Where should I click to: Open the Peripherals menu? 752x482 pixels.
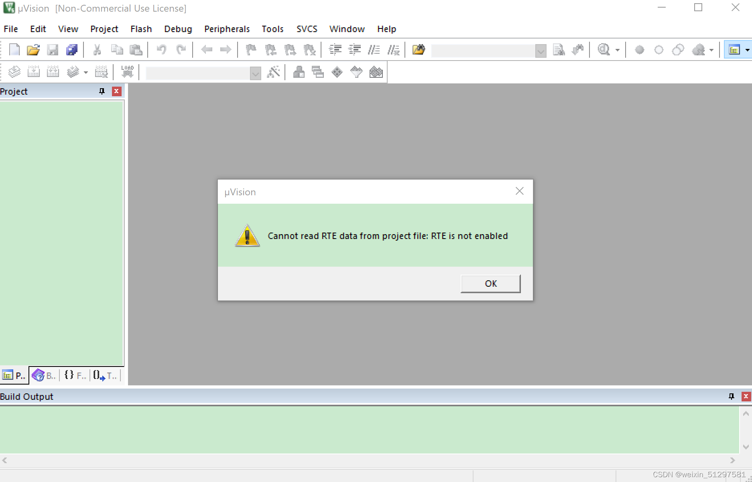tap(227, 29)
